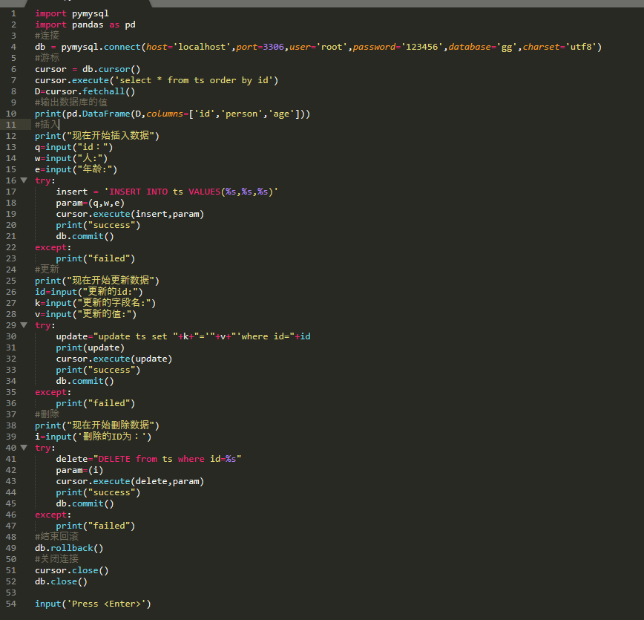Click 'print("success")' on line 33
Viewport: 644px width, 620px height.
98,370
